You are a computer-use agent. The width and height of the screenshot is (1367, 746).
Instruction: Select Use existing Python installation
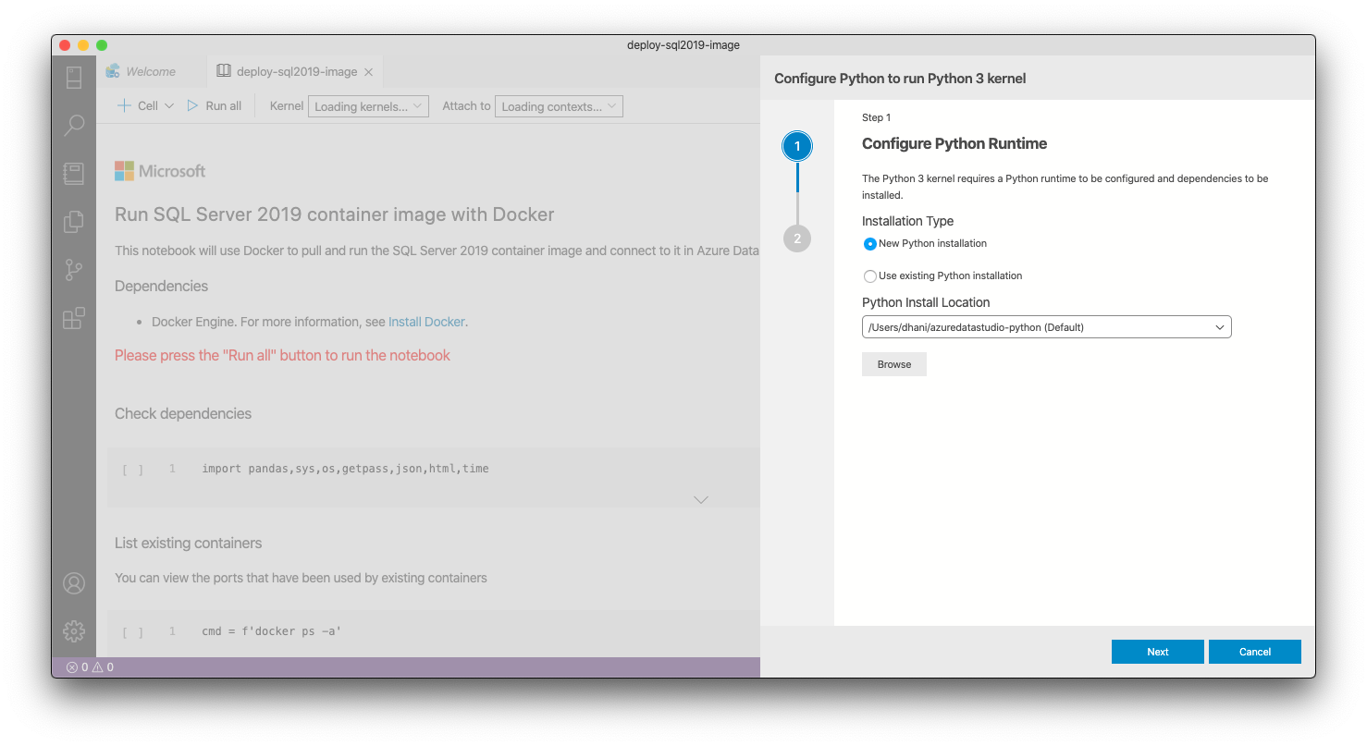870,276
